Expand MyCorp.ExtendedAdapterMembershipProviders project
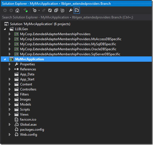This screenshot has height=145, width=153. [10, 34]
